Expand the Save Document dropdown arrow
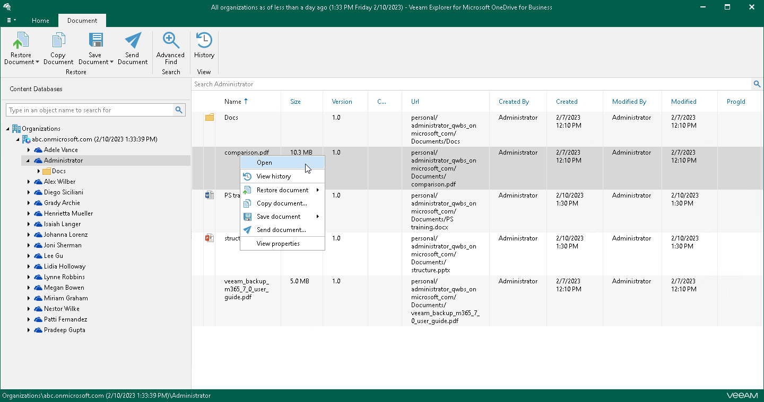The height and width of the screenshot is (402, 764). click(x=112, y=62)
